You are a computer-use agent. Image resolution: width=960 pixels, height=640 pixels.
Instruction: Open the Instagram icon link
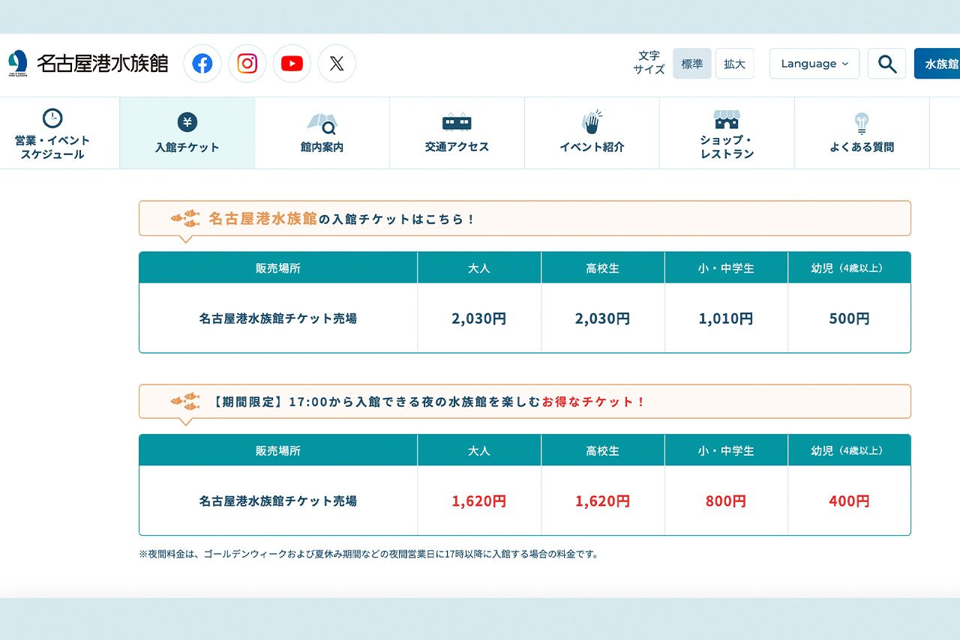coord(247,64)
